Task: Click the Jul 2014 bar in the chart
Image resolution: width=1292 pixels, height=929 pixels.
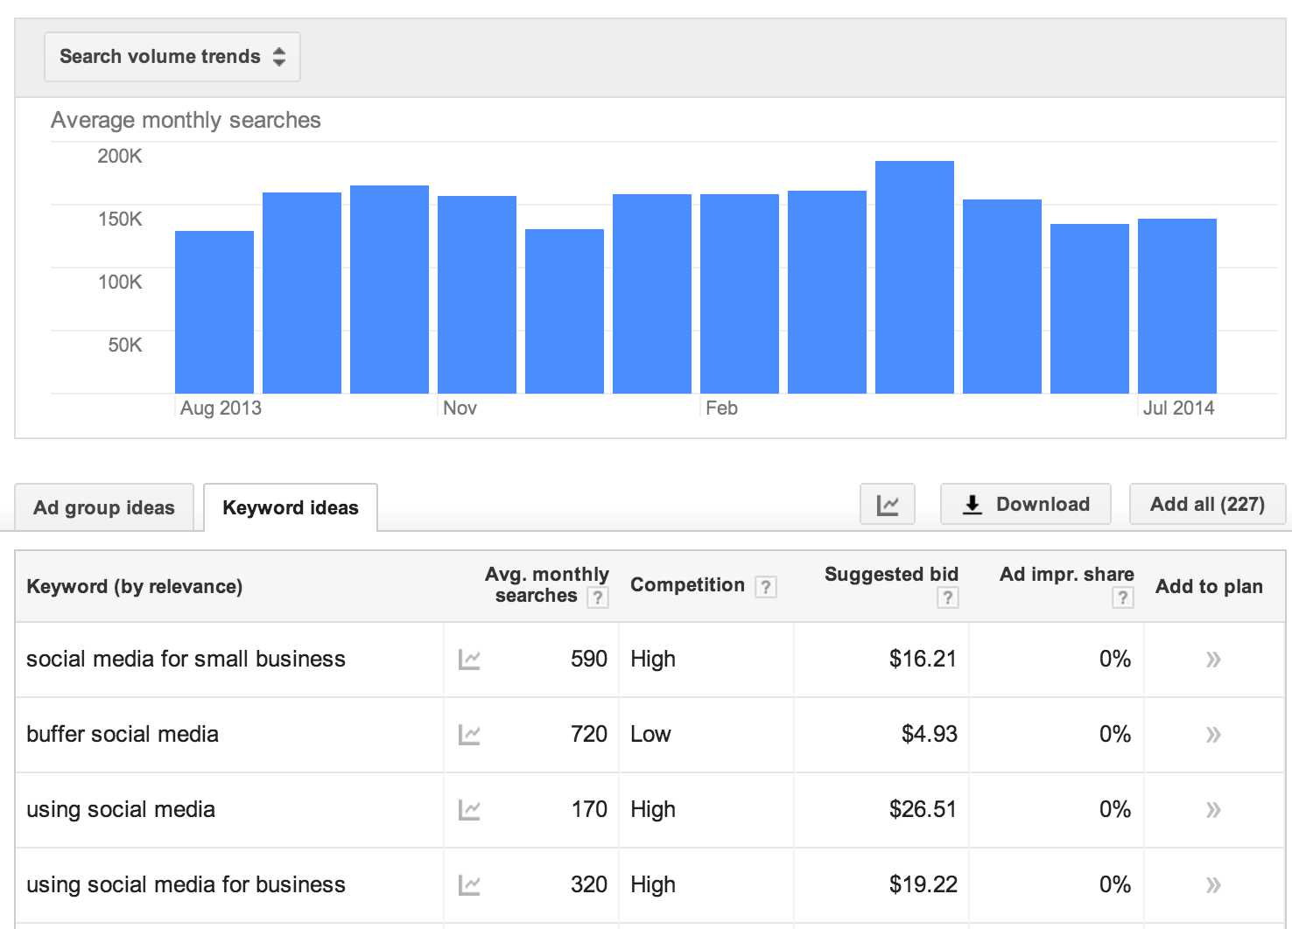Action: pyautogui.click(x=1177, y=306)
